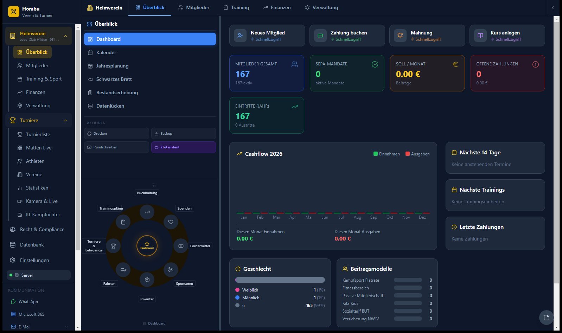Viewport: 562px width, 333px height.
Task: Open the Buchhaltung wheel icon
Action: click(x=147, y=212)
